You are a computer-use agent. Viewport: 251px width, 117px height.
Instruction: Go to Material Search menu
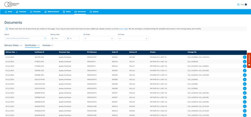52,12
